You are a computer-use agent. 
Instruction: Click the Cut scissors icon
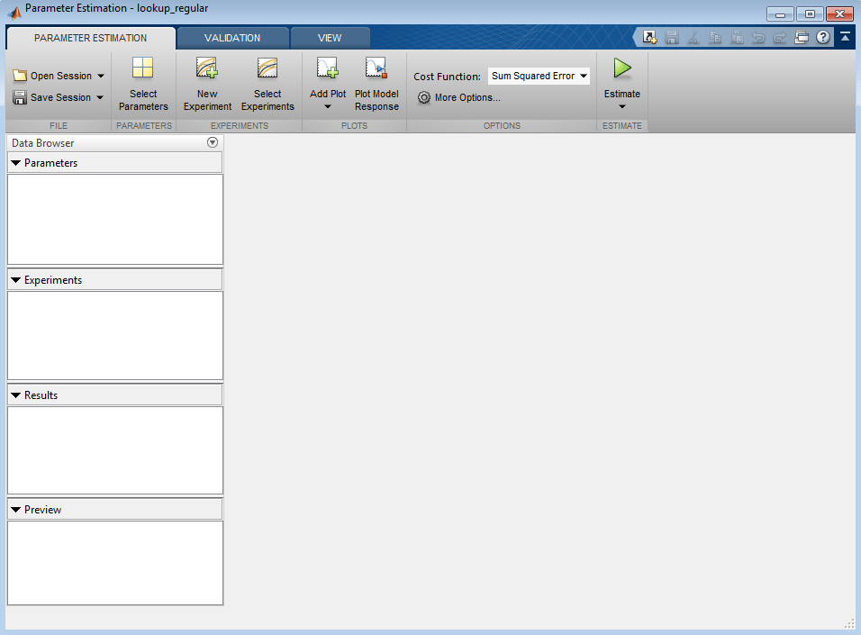tap(693, 37)
